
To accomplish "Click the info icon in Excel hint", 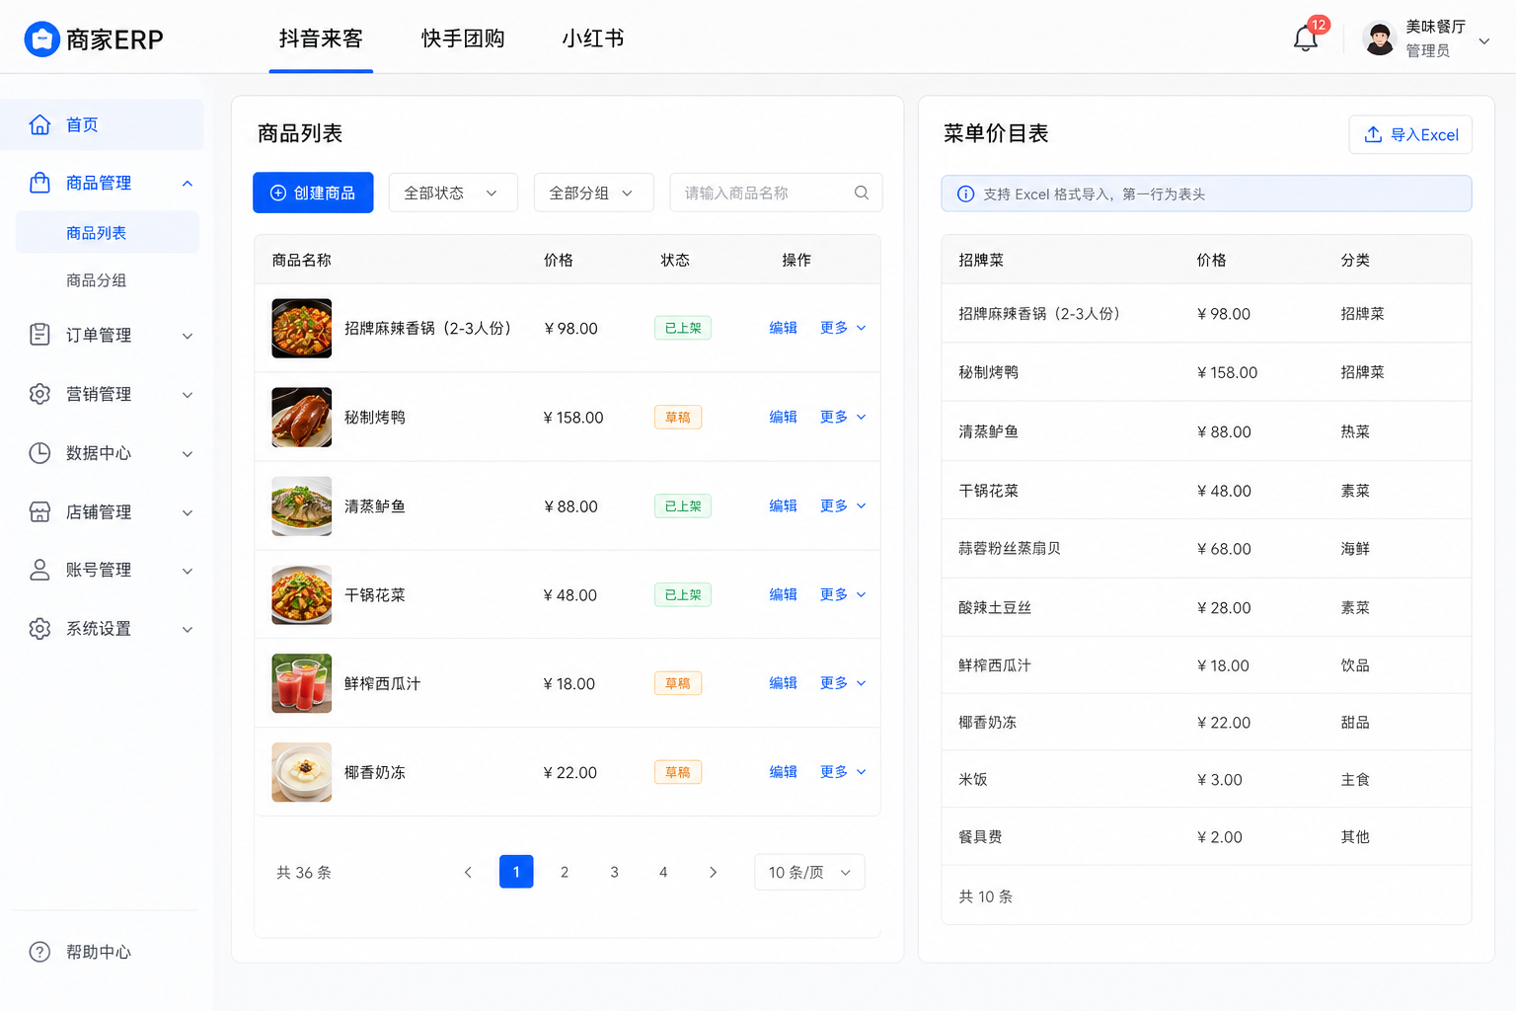I will point(966,194).
